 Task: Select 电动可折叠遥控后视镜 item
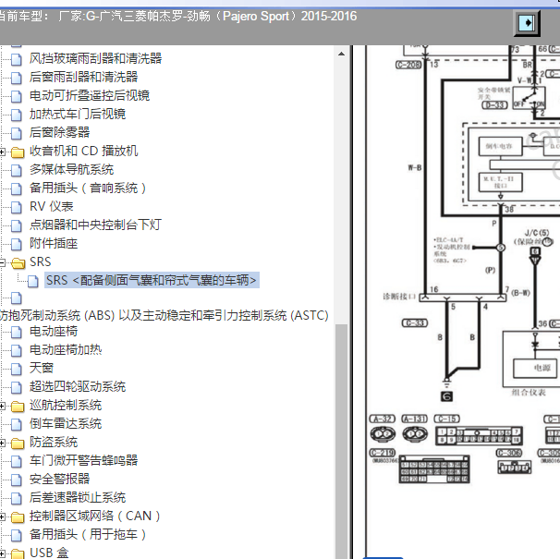pyautogui.click(x=90, y=96)
